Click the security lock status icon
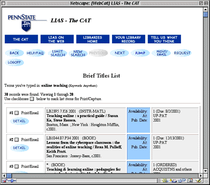This screenshot has width=210, height=185. [5, 181]
